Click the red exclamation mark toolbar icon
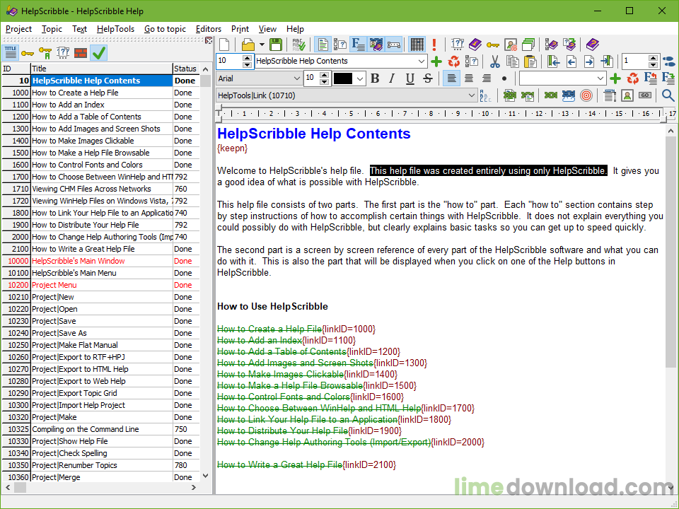The image size is (679, 509). coord(434,45)
